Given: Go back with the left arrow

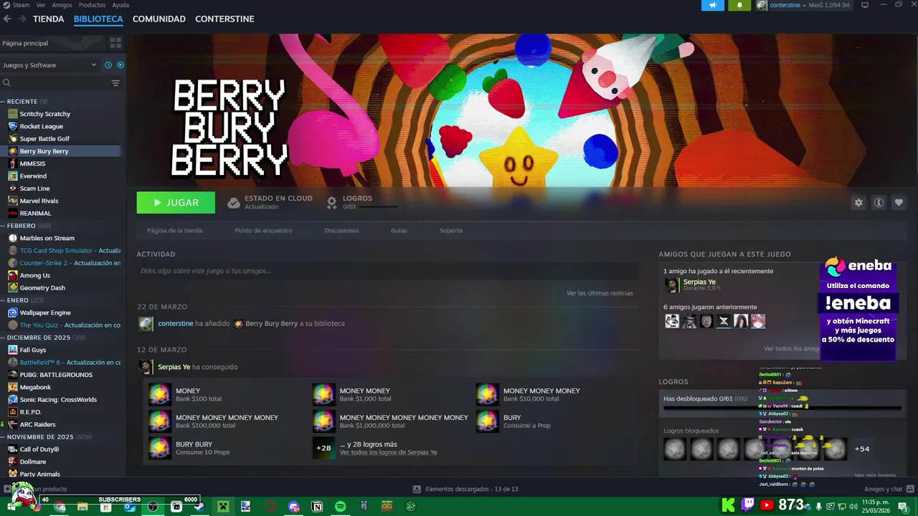Looking at the screenshot, I should pos(7,19).
